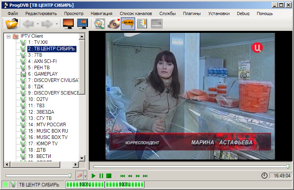Open the Редактировать menu
Image resolution: width=294 pixels, height=190 pixels.
(41, 13)
